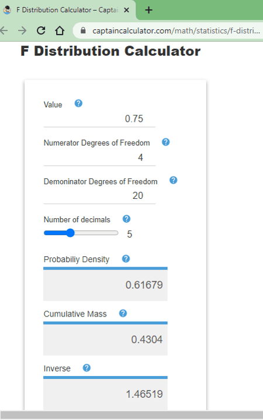263x420 pixels.
Task: Open the help icon next to Inverse
Action: click(86, 368)
